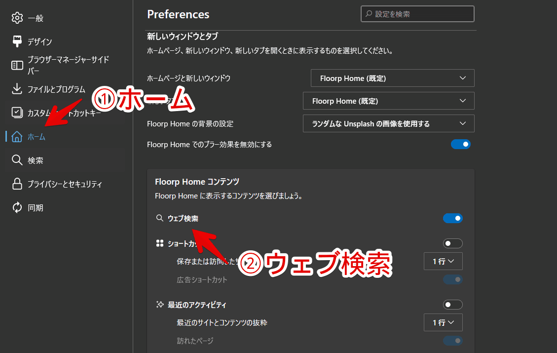The height and width of the screenshot is (353, 557).
Task: Select the custom shortcut keys checkmark icon
Action: 17,113
